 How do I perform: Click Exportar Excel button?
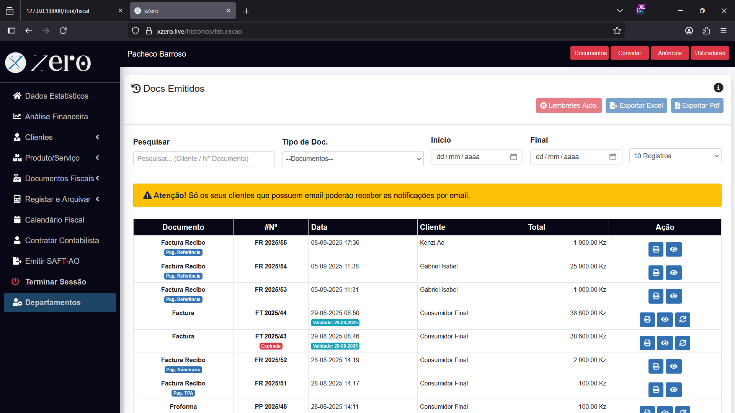point(636,106)
